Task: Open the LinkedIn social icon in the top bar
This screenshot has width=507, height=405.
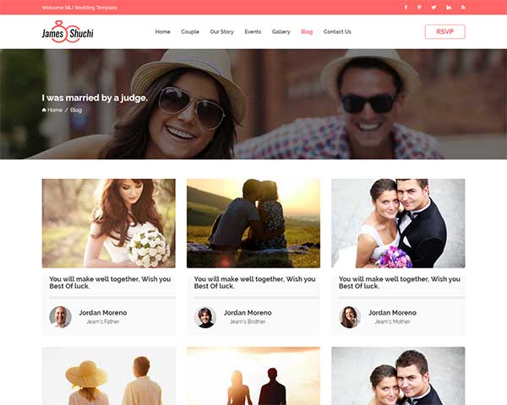Action: coord(449,8)
